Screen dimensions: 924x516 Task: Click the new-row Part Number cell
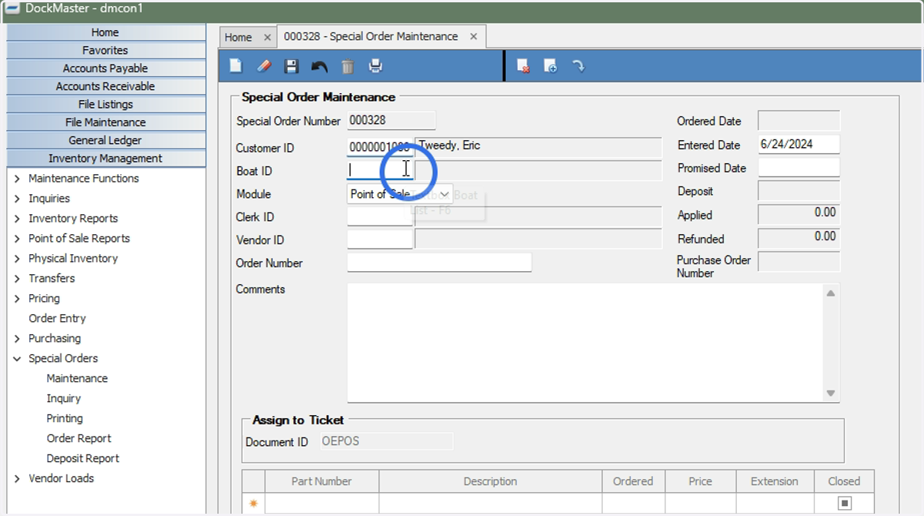click(x=322, y=504)
